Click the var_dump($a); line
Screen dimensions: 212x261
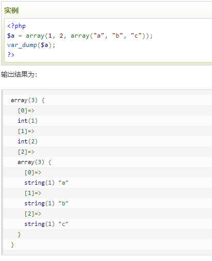click(x=31, y=45)
